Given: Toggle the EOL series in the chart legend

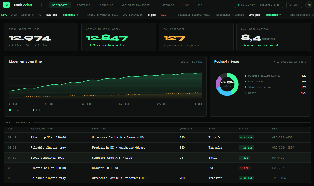Looking at the screenshot, I should (x=36, y=110).
